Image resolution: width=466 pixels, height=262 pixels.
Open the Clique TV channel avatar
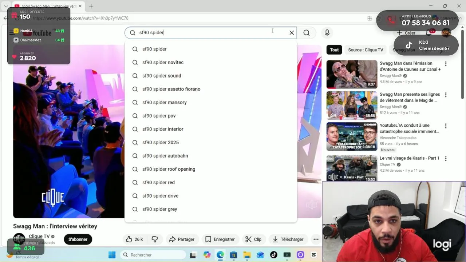click(x=19, y=239)
